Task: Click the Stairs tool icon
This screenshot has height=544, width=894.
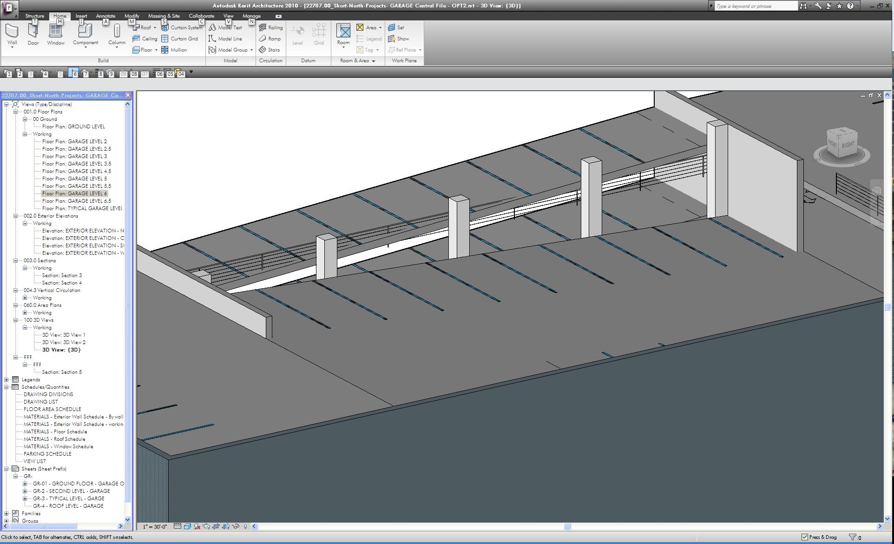Action: click(x=263, y=50)
